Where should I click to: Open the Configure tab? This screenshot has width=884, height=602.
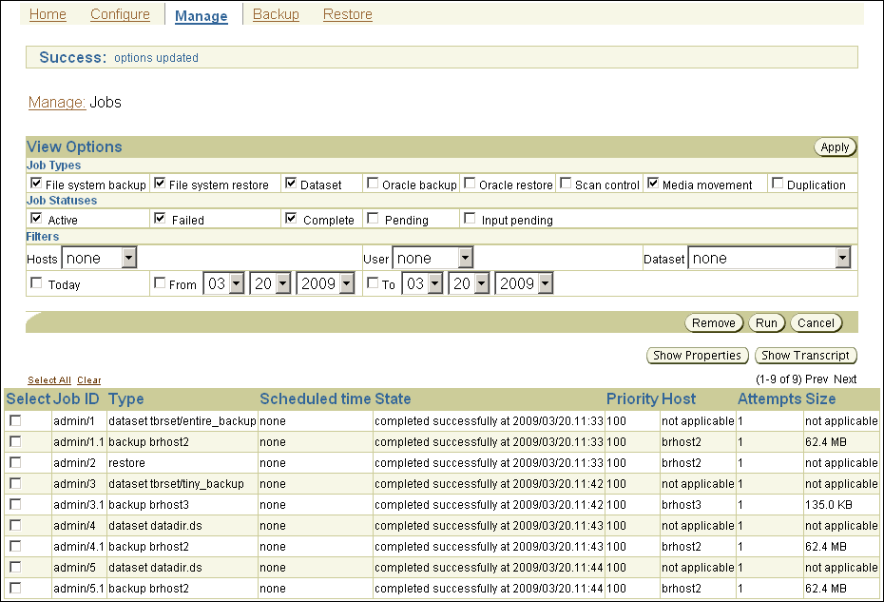(x=120, y=14)
